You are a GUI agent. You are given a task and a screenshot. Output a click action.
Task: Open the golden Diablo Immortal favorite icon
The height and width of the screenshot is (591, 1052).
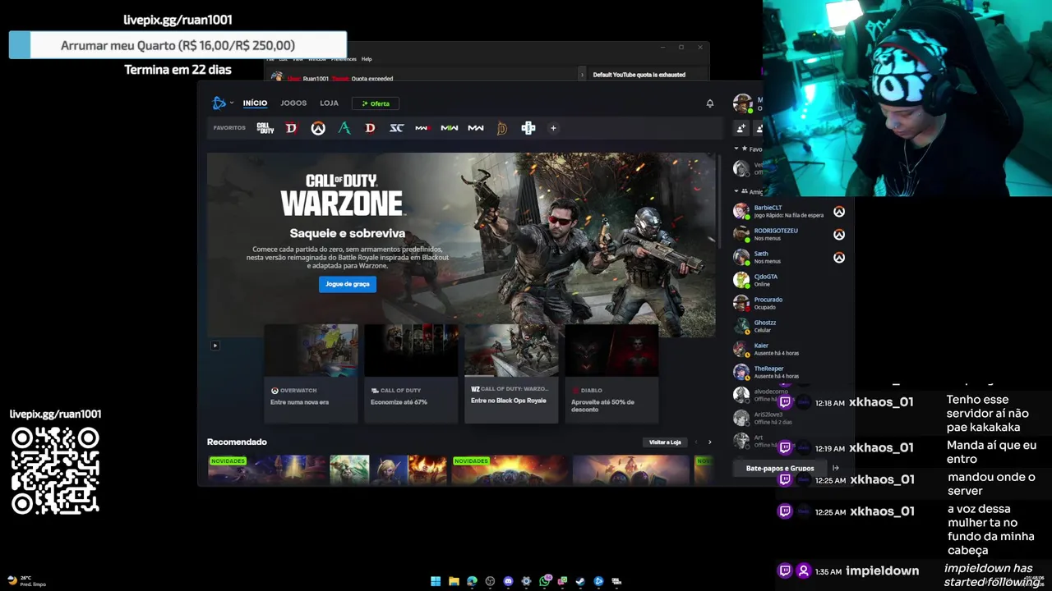click(501, 128)
